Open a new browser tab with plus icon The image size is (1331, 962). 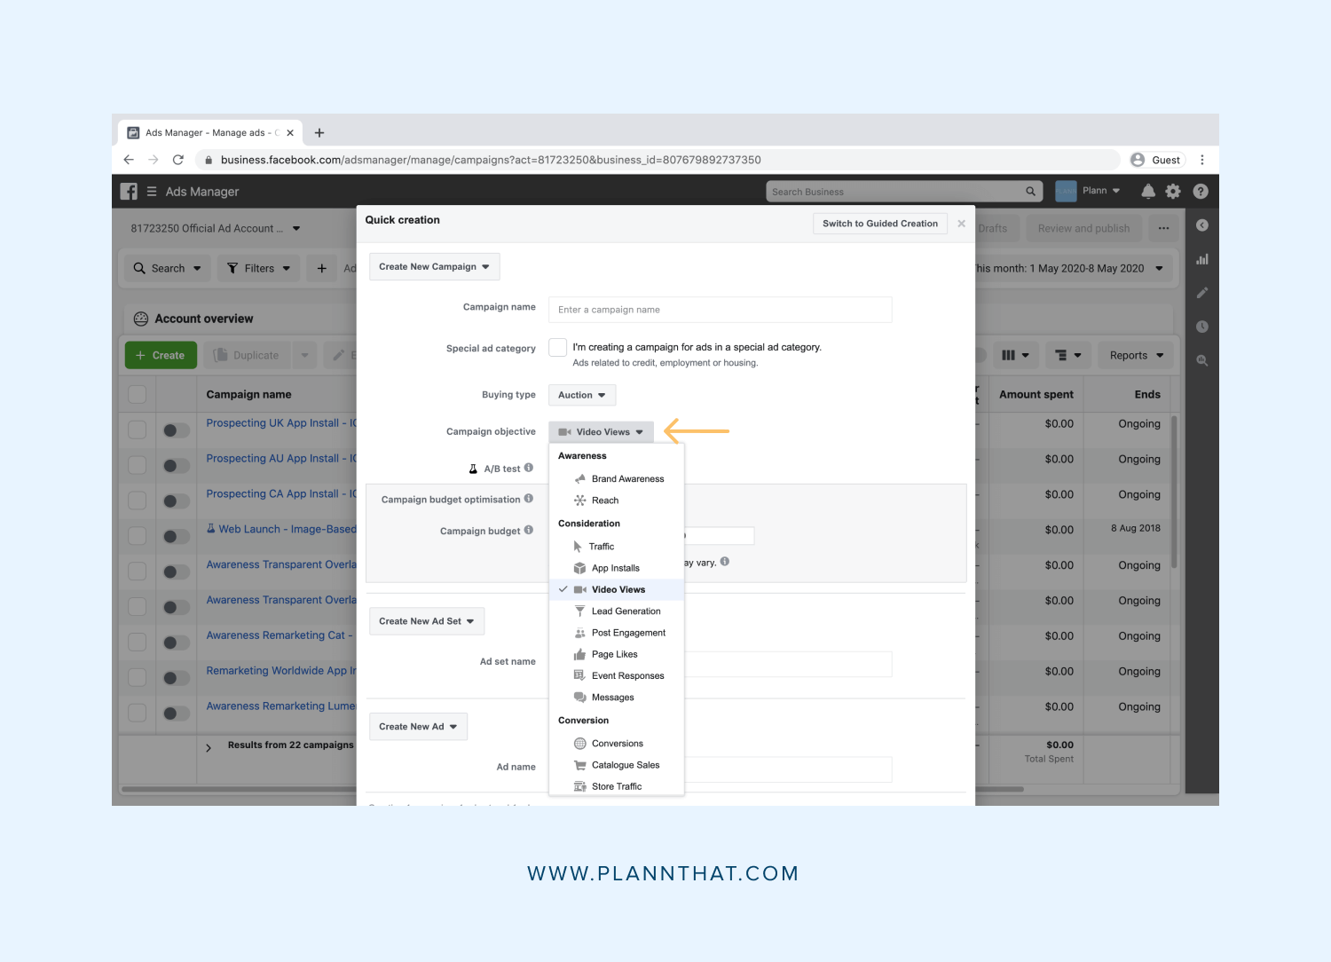pyautogui.click(x=319, y=133)
